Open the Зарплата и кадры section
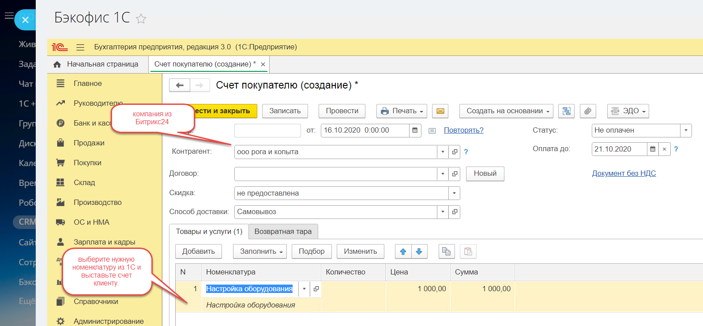This screenshot has height=326, width=703. 104,242
